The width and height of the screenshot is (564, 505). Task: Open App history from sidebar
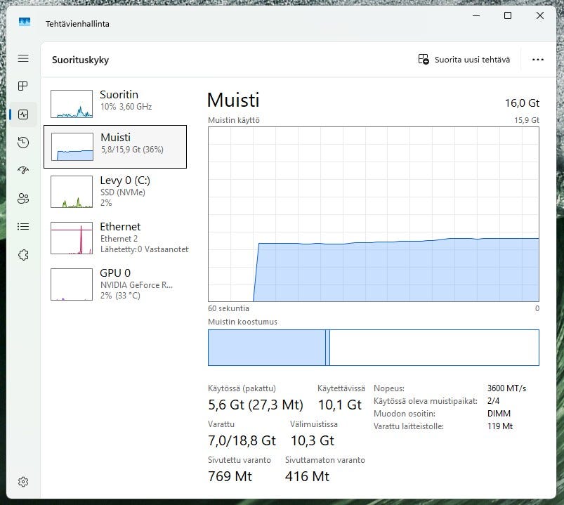(23, 143)
